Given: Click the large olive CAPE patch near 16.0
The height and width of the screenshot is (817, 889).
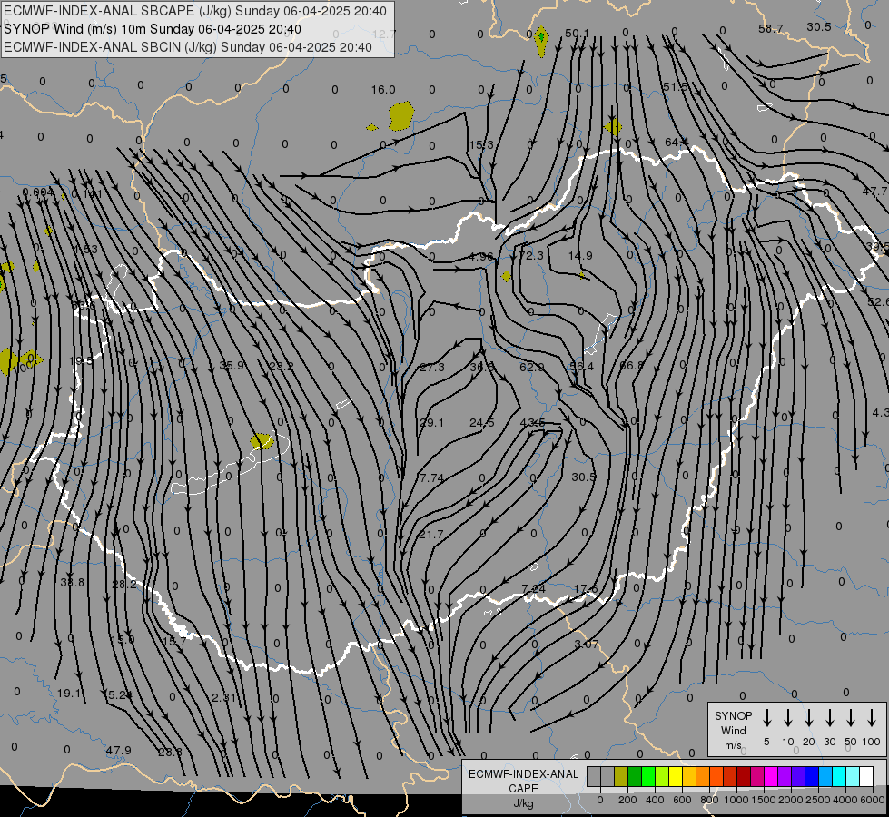Looking at the screenshot, I should pyautogui.click(x=401, y=116).
